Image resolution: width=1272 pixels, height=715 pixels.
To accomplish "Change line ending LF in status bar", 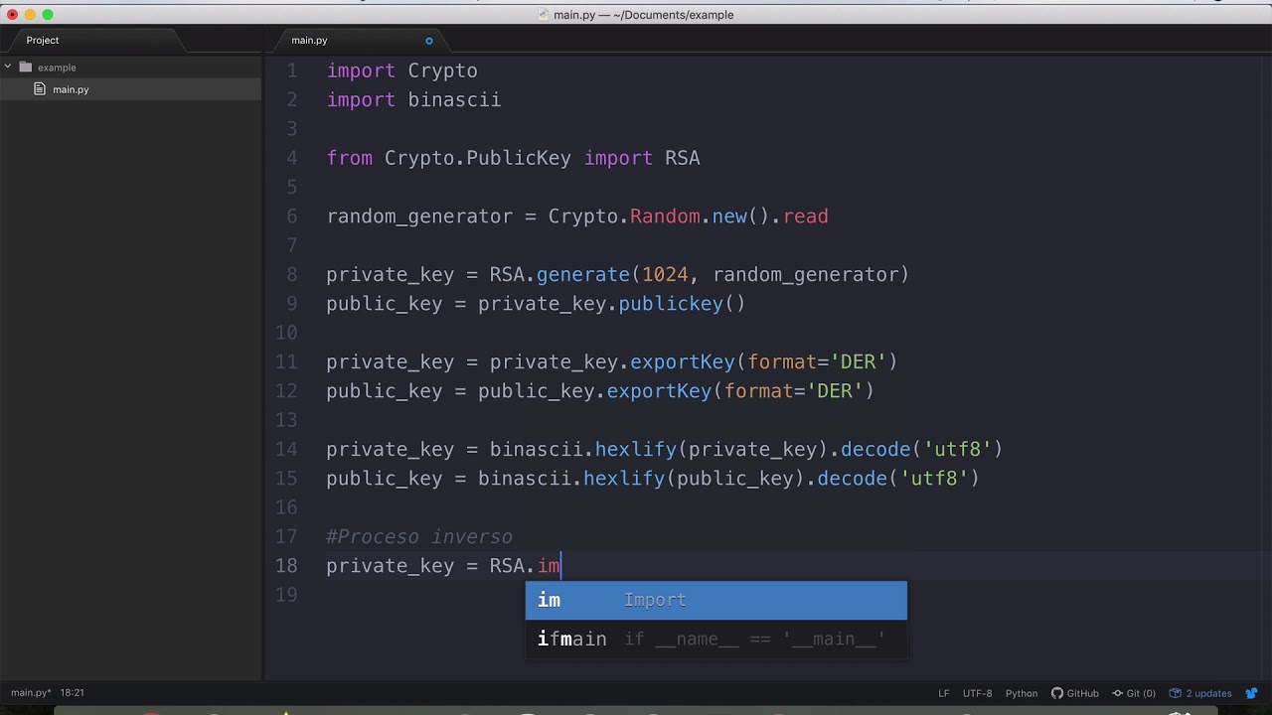I will pyautogui.click(x=944, y=693).
